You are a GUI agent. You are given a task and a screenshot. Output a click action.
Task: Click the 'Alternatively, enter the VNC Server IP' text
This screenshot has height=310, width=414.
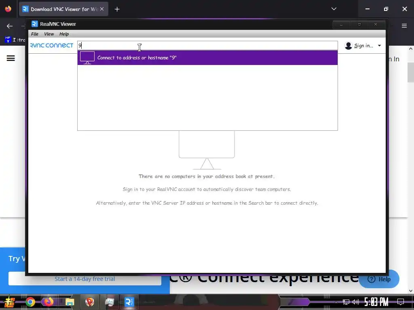pyautogui.click(x=207, y=203)
